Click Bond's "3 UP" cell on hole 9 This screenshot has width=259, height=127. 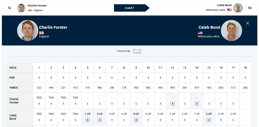(136, 114)
